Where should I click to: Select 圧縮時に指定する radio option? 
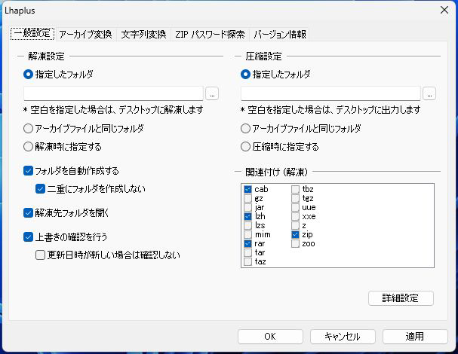pos(246,147)
